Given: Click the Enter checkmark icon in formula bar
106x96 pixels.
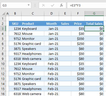Looking at the screenshot, I should 52,6.
